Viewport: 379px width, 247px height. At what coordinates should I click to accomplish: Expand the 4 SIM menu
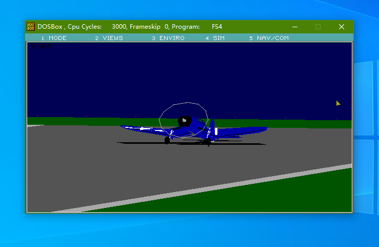click(x=215, y=38)
